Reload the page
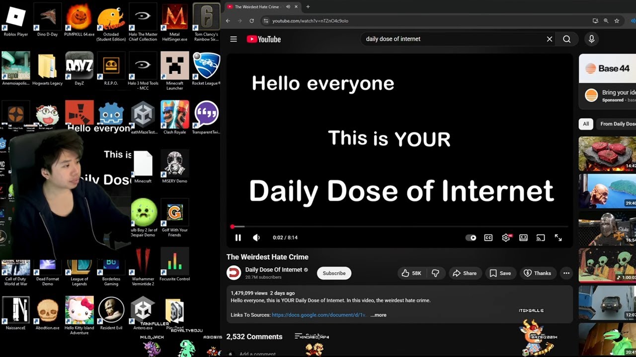The width and height of the screenshot is (636, 357). coord(251,21)
